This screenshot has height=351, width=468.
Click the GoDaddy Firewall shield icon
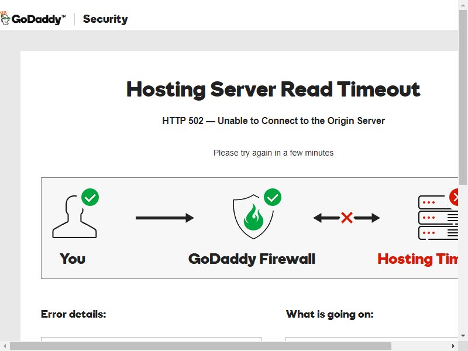click(x=253, y=216)
